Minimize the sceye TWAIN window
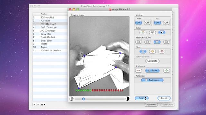 click(x=74, y=9)
